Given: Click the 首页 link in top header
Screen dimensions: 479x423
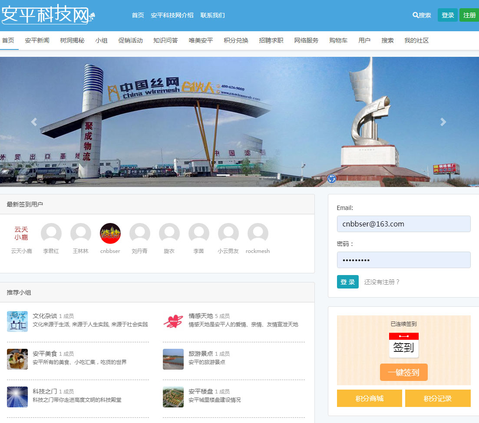Looking at the screenshot, I should (138, 15).
